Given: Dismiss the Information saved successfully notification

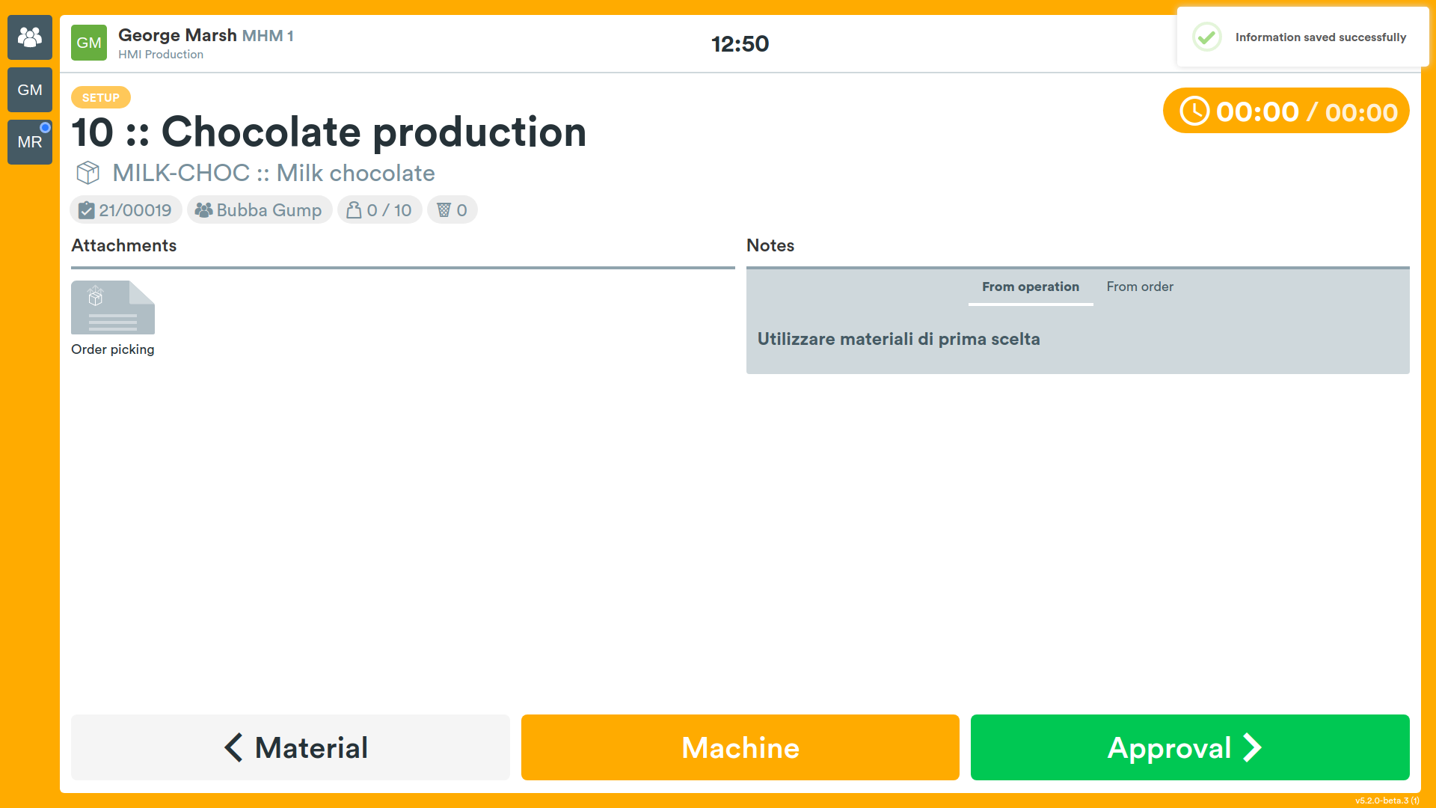Looking at the screenshot, I should click(x=1303, y=37).
